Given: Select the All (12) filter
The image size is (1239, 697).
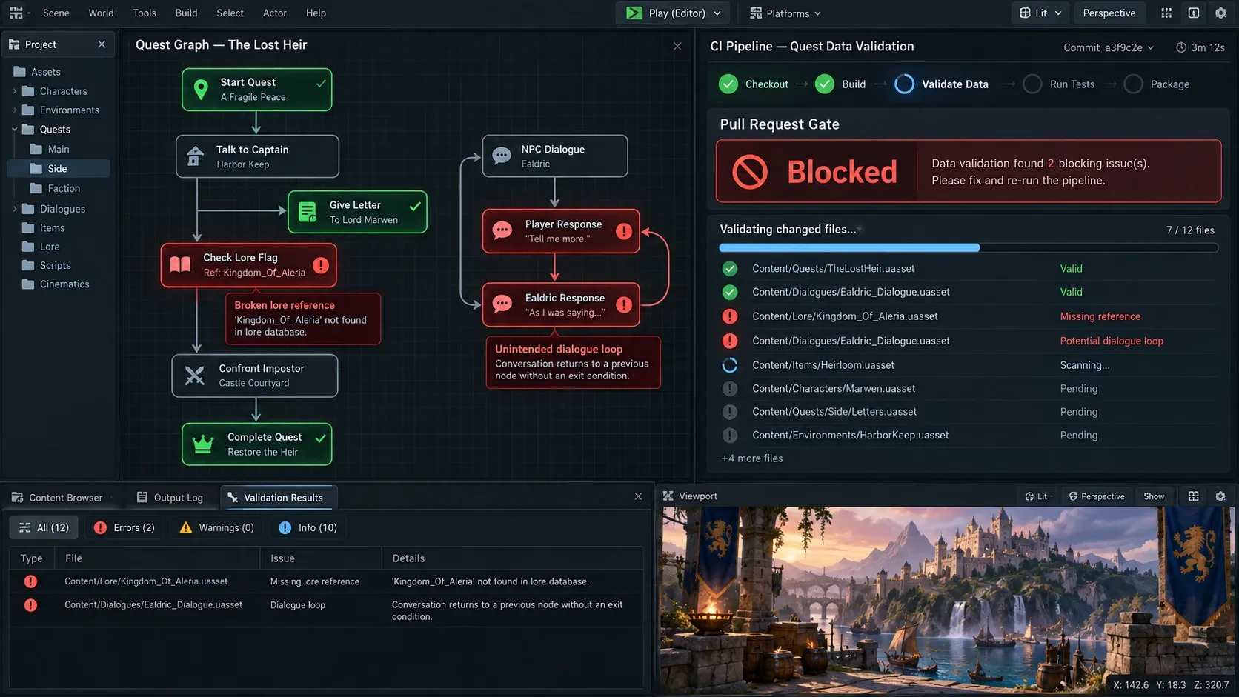Looking at the screenshot, I should (44, 527).
